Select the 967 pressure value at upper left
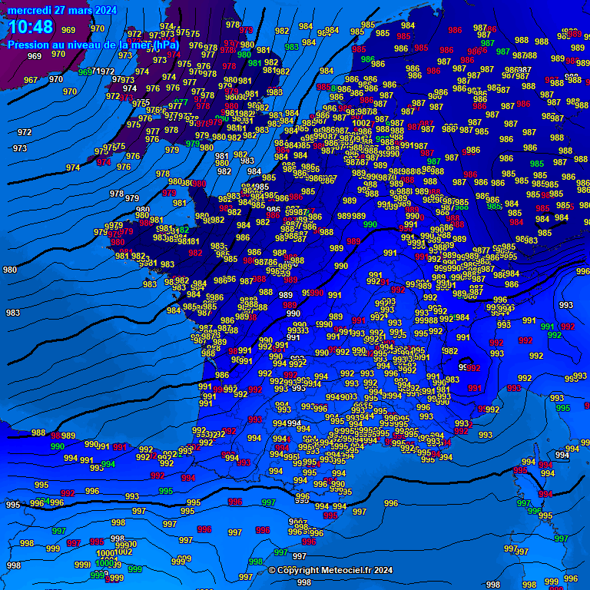The image size is (590, 590). tap(31, 80)
